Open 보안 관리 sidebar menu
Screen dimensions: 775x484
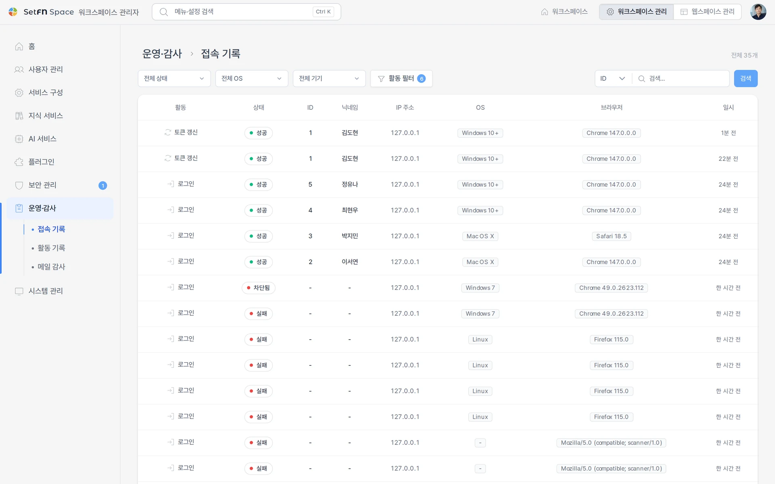60,185
